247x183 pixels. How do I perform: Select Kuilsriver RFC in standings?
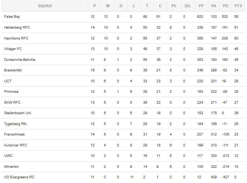pyautogui.click(x=16, y=145)
